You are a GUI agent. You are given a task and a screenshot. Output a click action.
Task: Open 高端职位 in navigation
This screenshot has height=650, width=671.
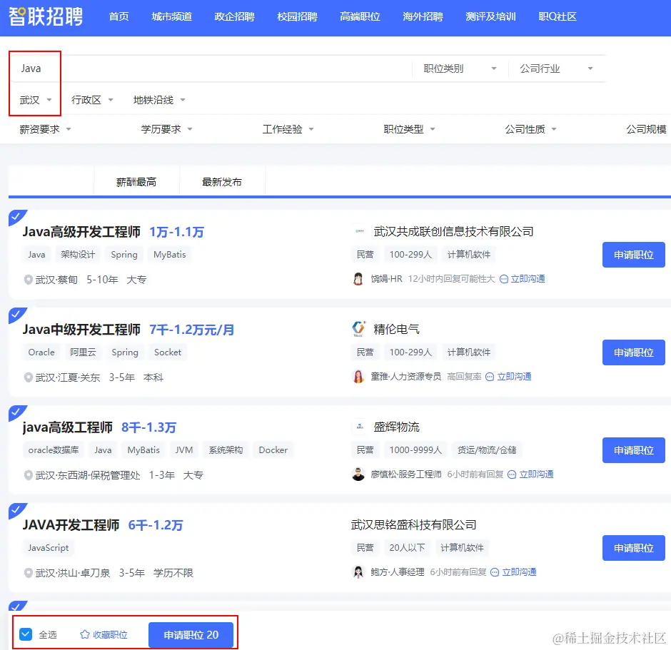360,16
